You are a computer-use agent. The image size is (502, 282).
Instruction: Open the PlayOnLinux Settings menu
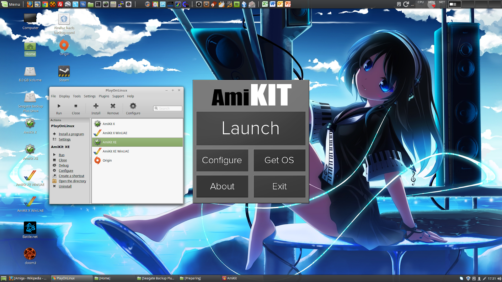[89, 96]
